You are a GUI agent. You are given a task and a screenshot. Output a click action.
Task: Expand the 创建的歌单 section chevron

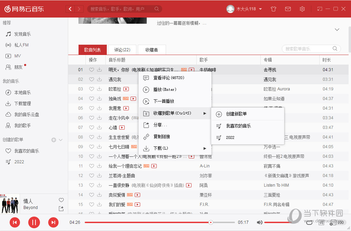61,140
